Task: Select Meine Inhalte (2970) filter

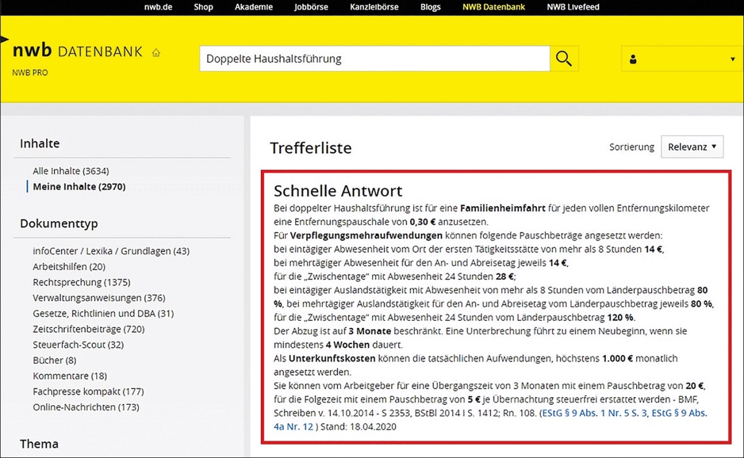Action: [x=79, y=186]
